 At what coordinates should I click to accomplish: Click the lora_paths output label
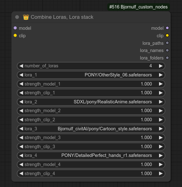[x=153, y=43]
